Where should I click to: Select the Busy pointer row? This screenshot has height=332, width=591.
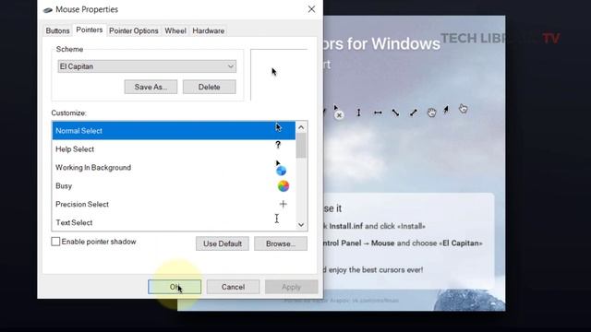click(x=174, y=186)
